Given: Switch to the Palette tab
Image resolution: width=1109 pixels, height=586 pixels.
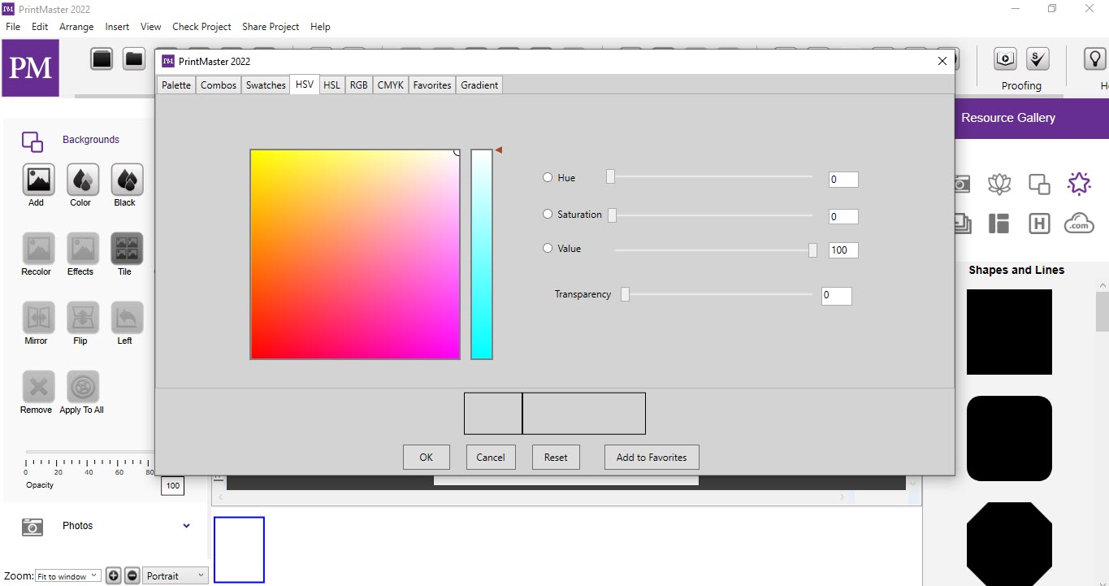Looking at the screenshot, I should (x=176, y=85).
